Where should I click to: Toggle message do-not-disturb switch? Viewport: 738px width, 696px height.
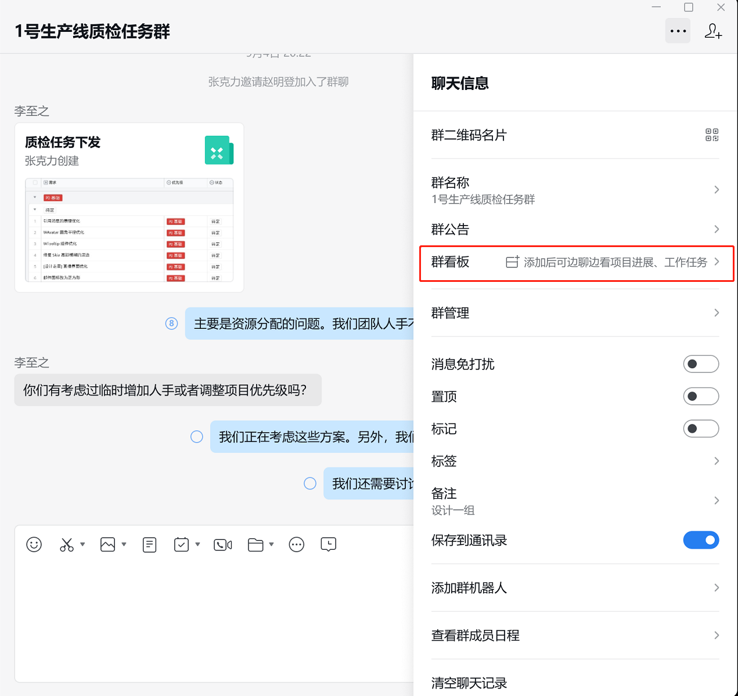pos(701,364)
